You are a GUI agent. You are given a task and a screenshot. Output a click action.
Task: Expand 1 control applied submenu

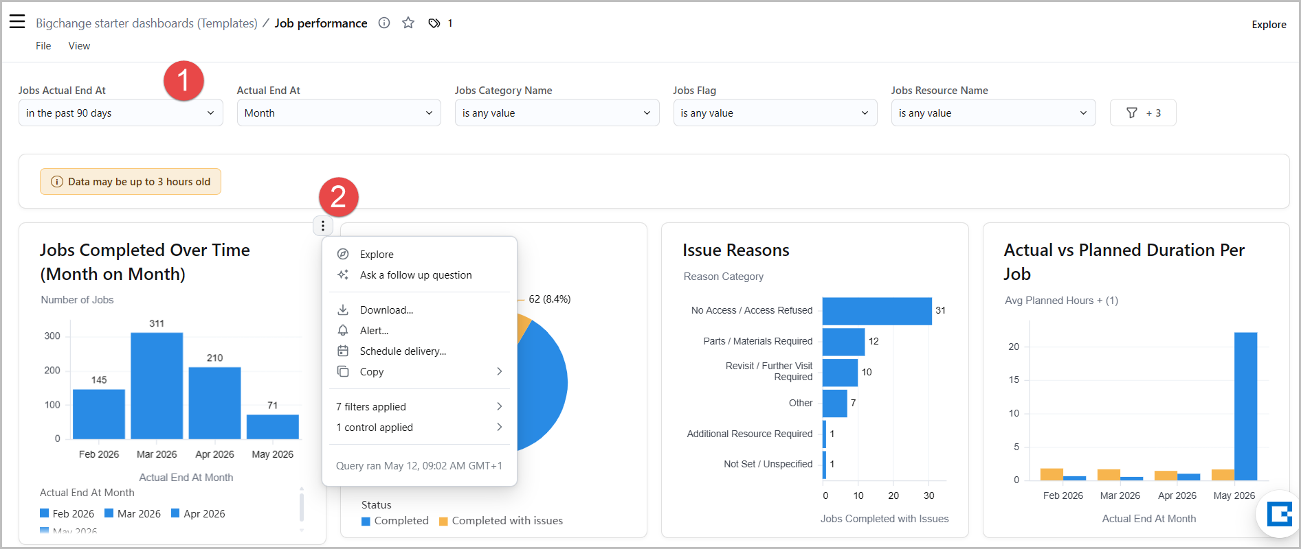[419, 427]
